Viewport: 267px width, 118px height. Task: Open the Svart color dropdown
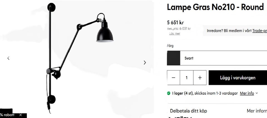tap(217, 58)
